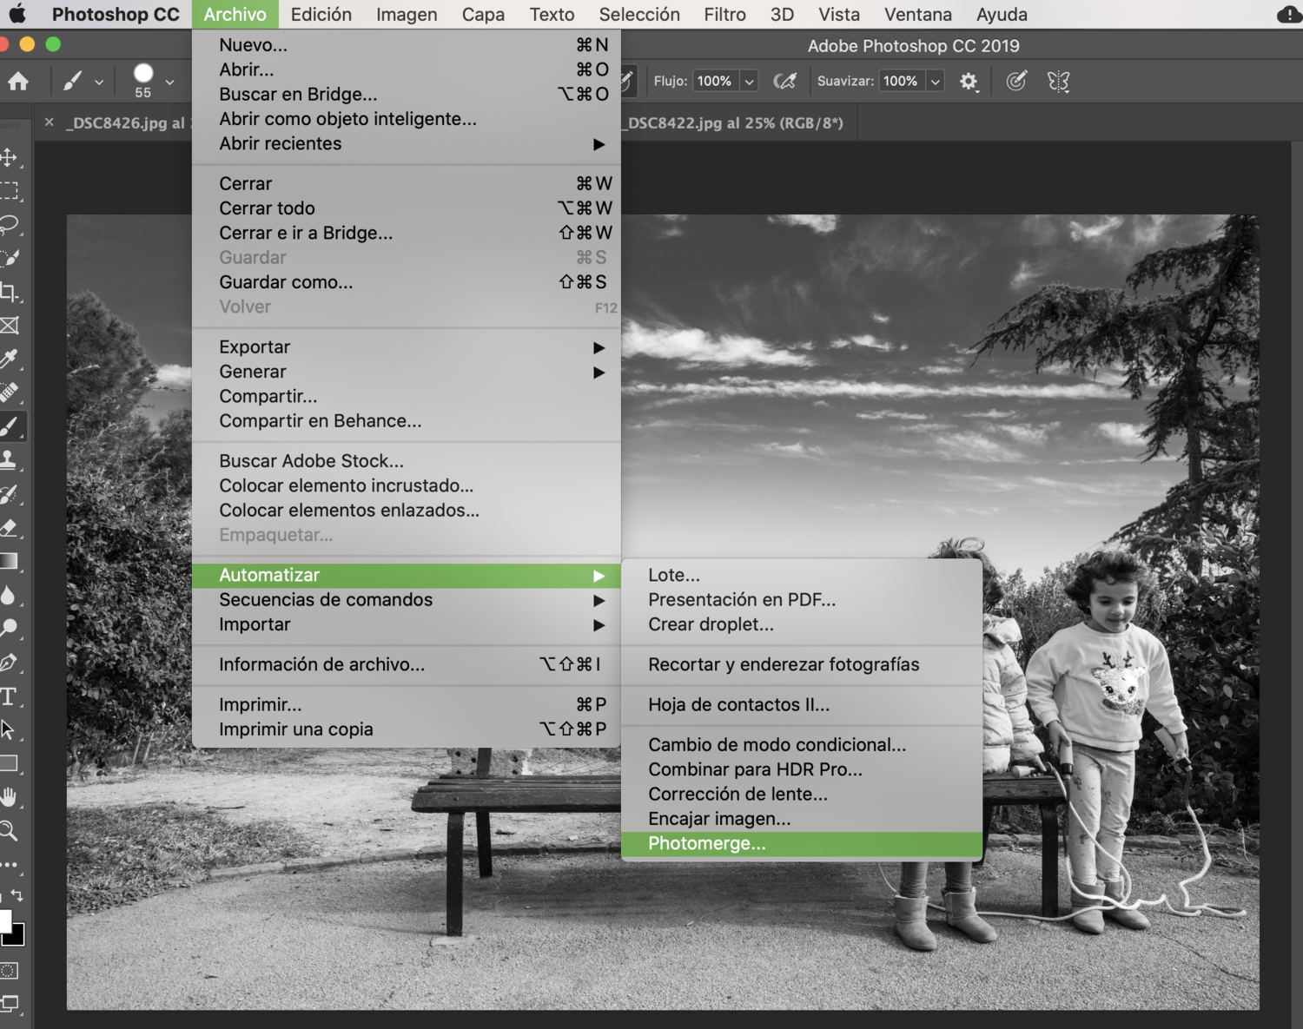The image size is (1303, 1029).
Task: Open the Photoshop CC application menu
Action: click(x=116, y=15)
